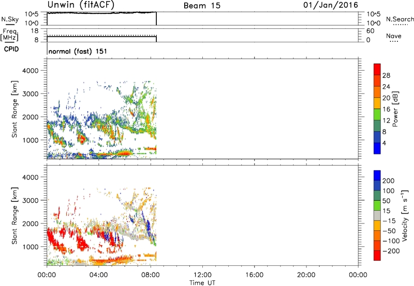Click the '4000' tick on the power panel
This screenshot has width=414, height=286.
(x=31, y=71)
